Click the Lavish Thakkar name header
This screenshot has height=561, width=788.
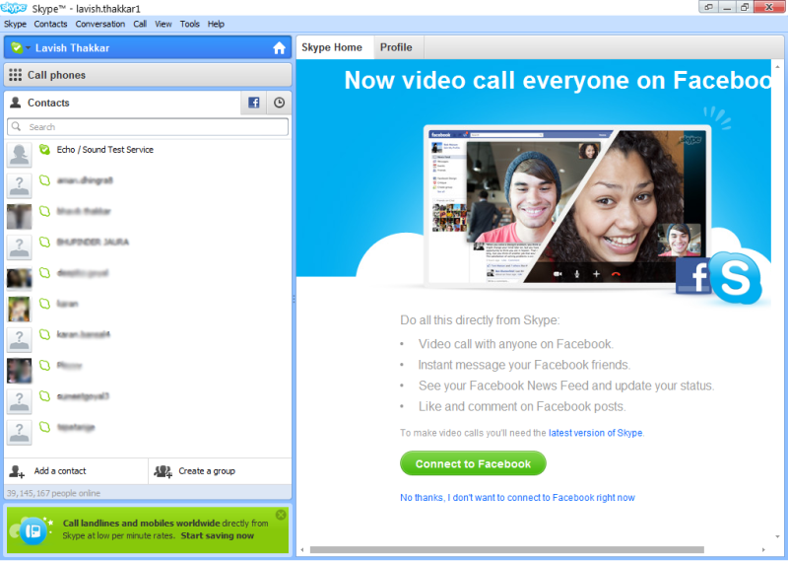click(72, 48)
